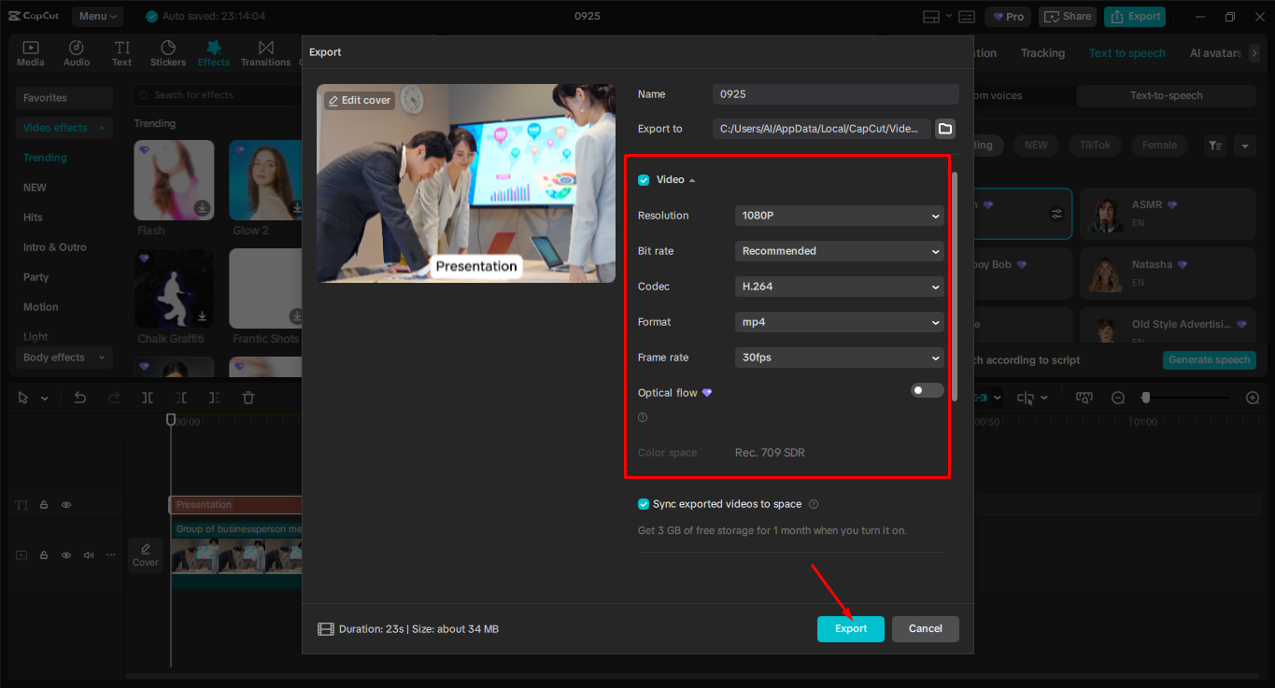This screenshot has width=1275, height=688.
Task: Select the cursor tool in the timeline toolbar
Action: coord(22,397)
